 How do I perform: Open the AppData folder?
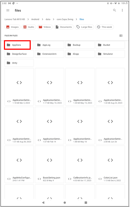19,45
